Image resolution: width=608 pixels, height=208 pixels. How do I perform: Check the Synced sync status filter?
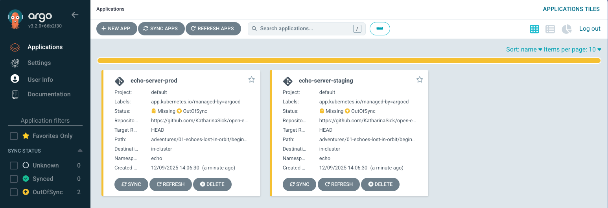click(14, 179)
